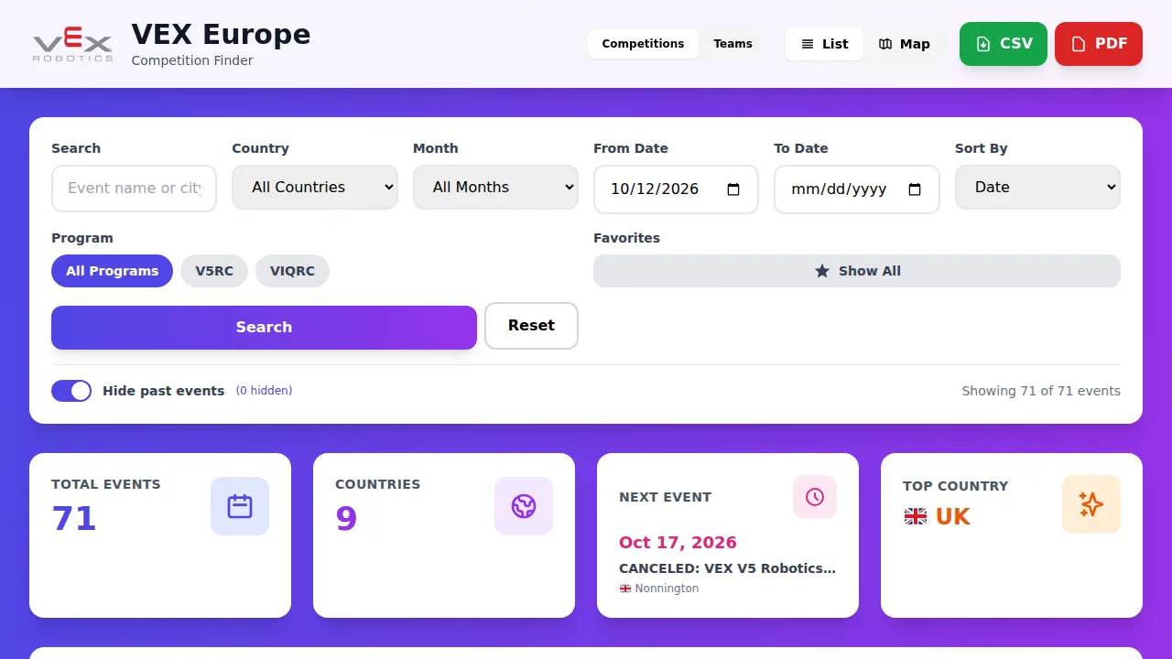Open the From Date calendar picker icon
This screenshot has width=1172, height=659.
(733, 189)
